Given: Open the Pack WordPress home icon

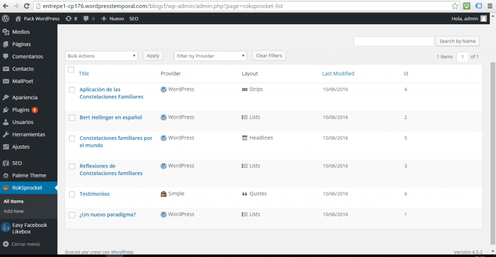Looking at the screenshot, I should [x=18, y=18].
